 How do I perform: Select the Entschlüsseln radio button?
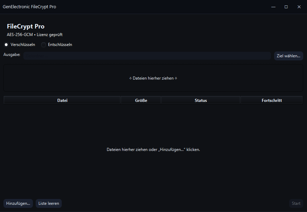coord(44,45)
